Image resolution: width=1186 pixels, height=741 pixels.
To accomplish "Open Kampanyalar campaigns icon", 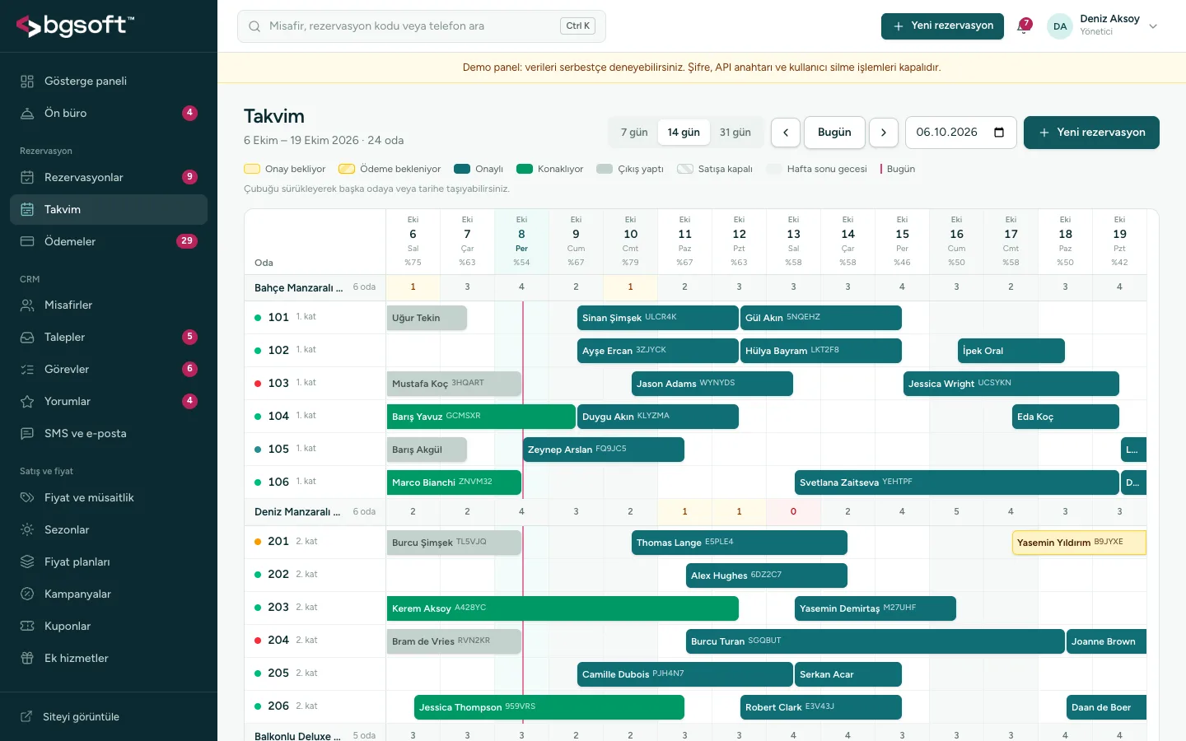I will point(27,594).
